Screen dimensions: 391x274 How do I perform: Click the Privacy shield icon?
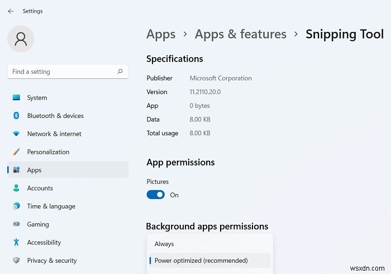[x=16, y=260]
